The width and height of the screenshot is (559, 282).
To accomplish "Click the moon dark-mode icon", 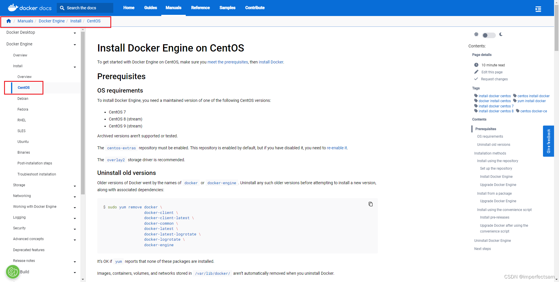I will point(501,34).
